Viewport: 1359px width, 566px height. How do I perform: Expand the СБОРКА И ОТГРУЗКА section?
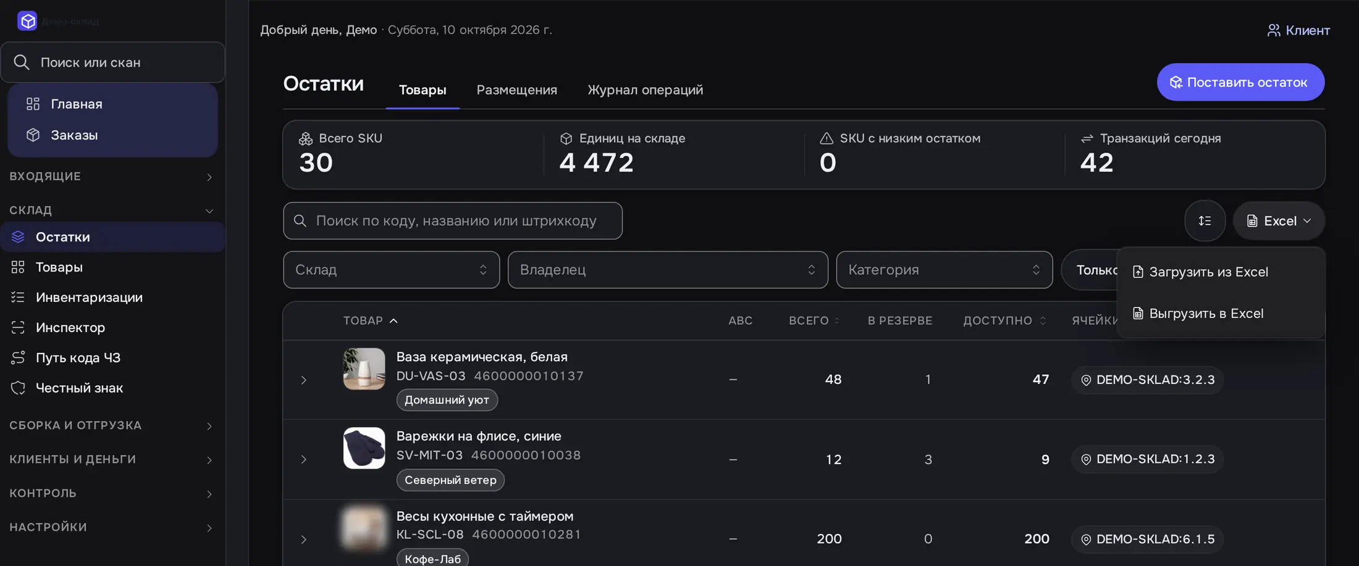[x=112, y=426]
